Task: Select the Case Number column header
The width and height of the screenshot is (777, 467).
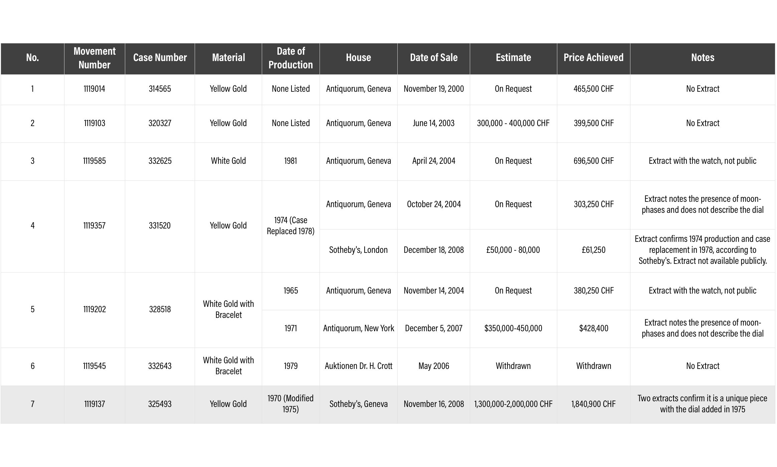Action: coord(160,58)
